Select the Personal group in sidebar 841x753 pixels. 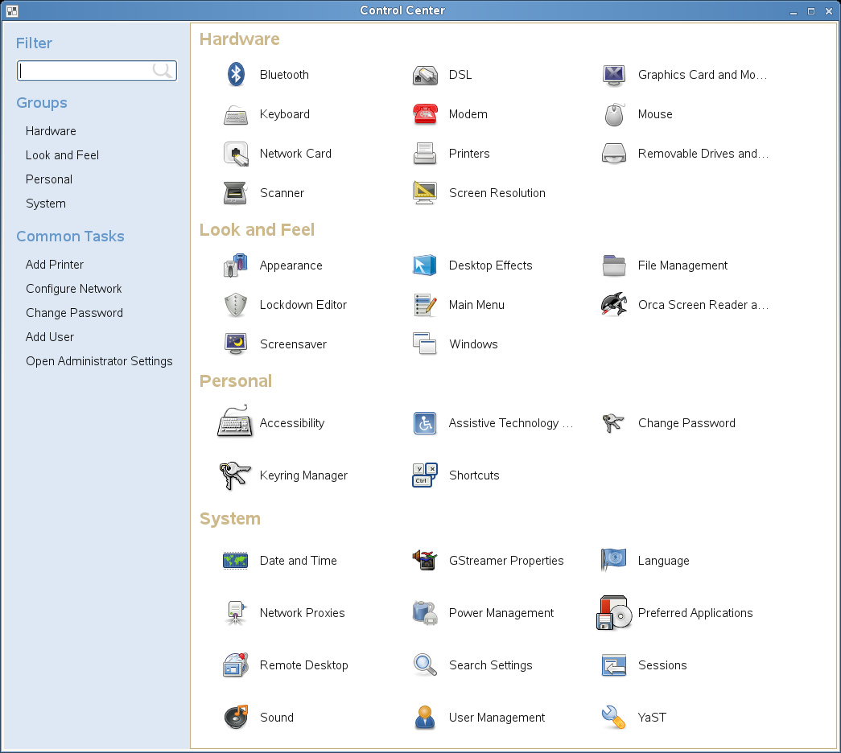point(49,179)
